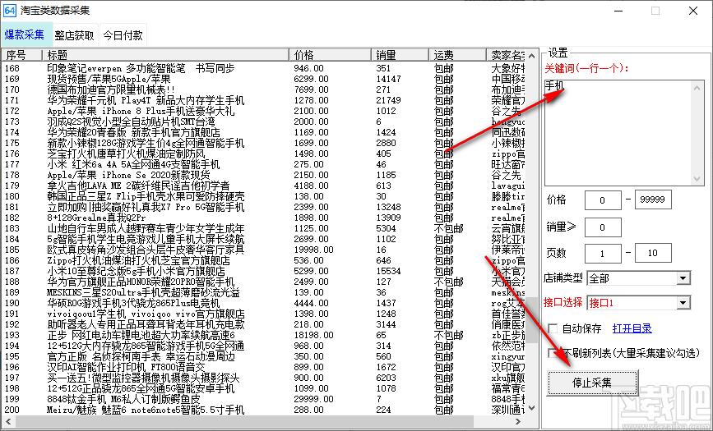Select row 172 iPhone 8 Plus title
The height and width of the screenshot is (431, 713).
(x=141, y=111)
